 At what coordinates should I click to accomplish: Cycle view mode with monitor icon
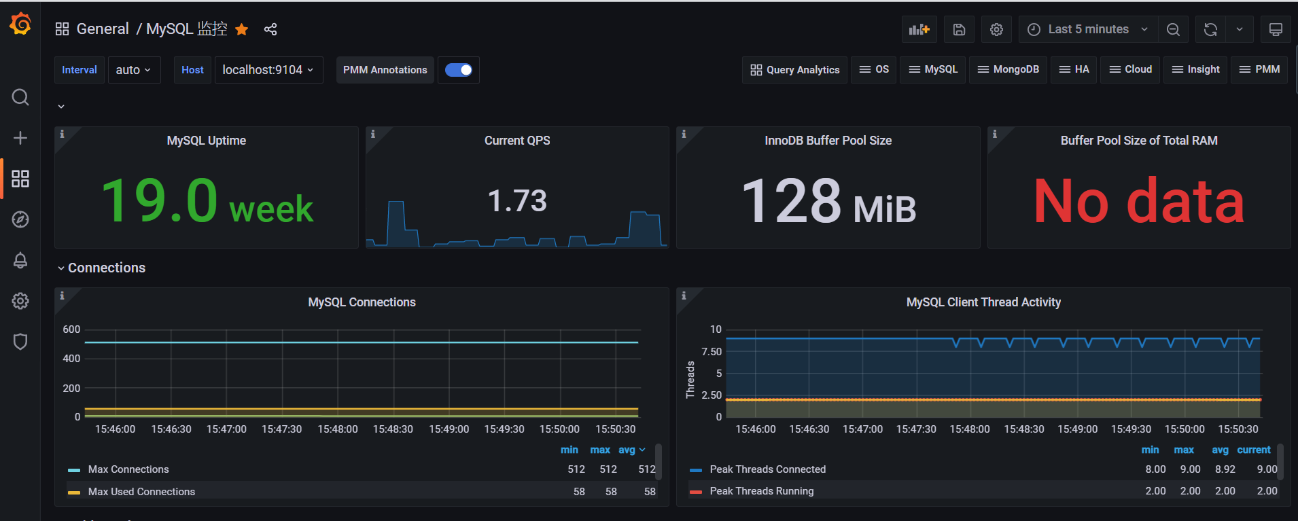coord(1276,29)
